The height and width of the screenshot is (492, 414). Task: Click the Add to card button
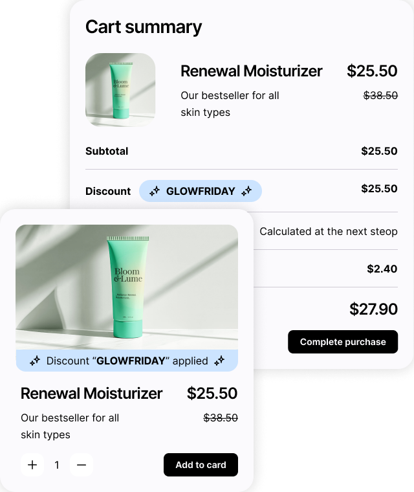pos(201,465)
